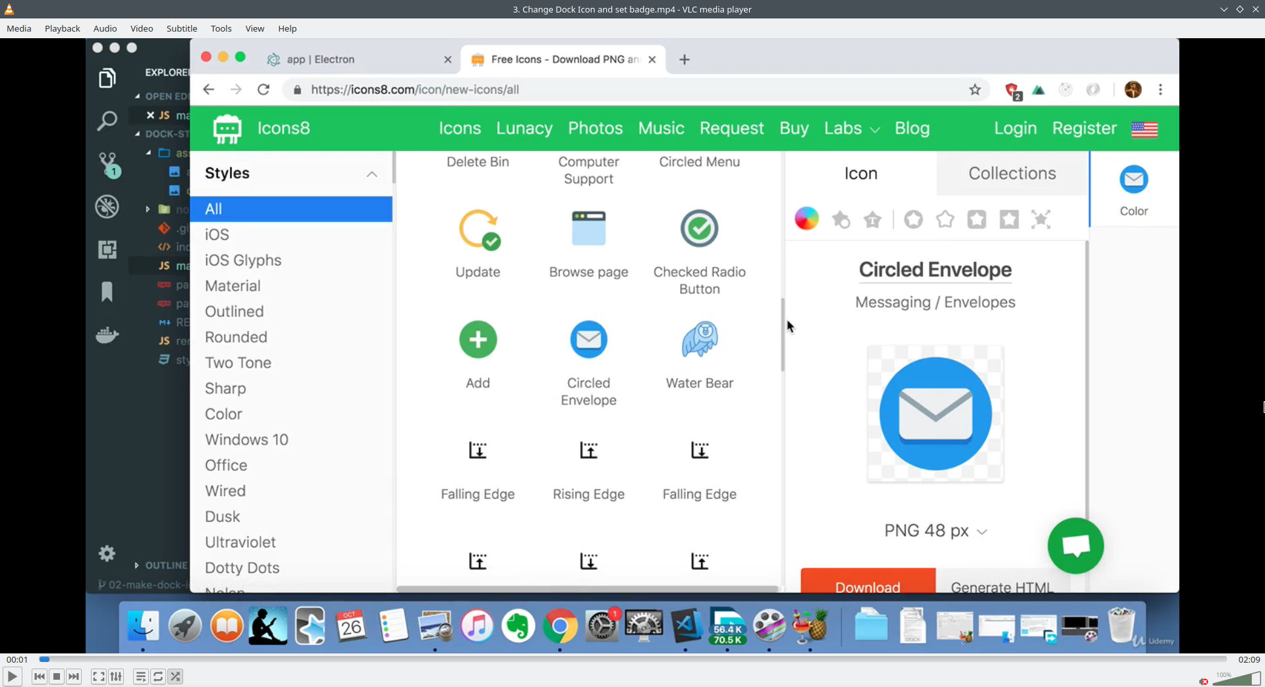Open the VLC View menu
This screenshot has height=687, width=1265.
[255, 28]
